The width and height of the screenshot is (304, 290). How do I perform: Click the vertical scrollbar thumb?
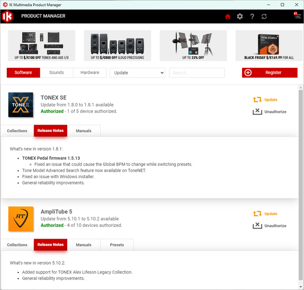click(301, 184)
